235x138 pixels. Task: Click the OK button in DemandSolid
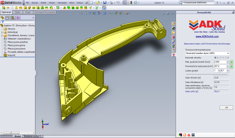pos(227,108)
